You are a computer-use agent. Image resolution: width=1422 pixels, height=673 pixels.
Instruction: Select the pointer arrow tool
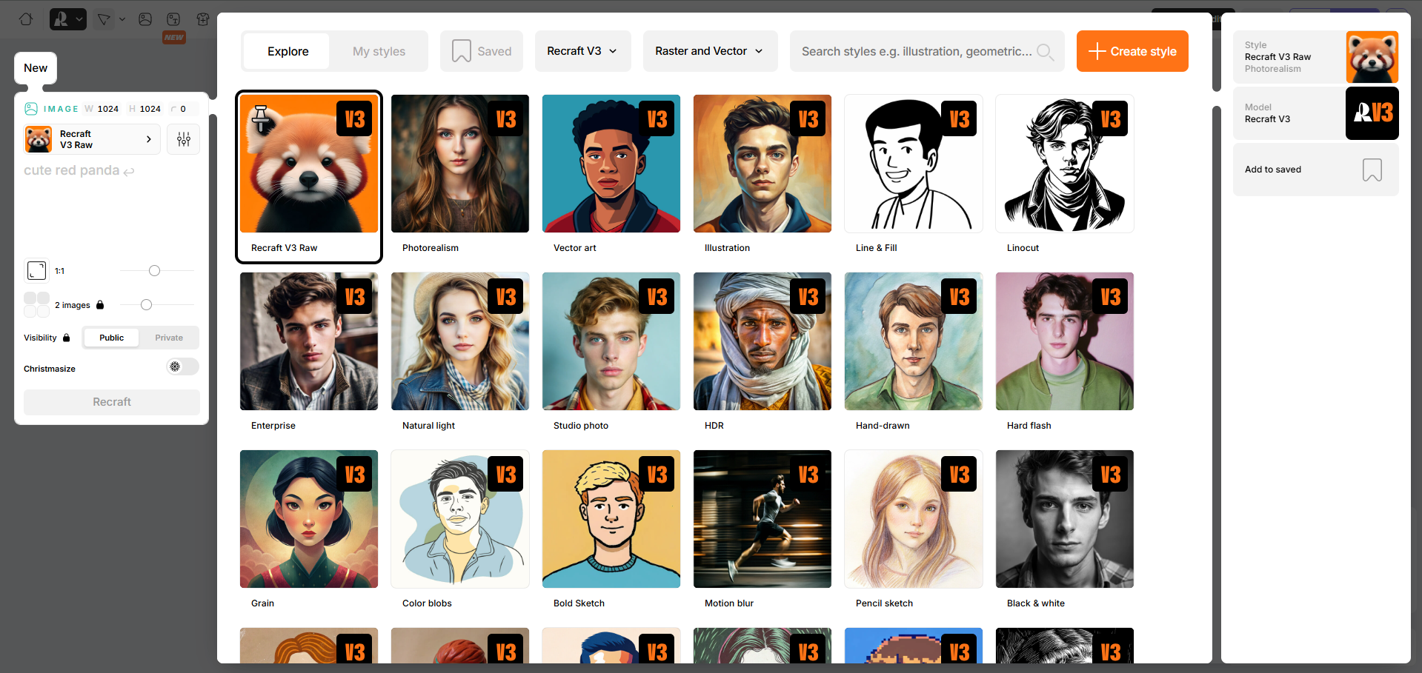104,19
